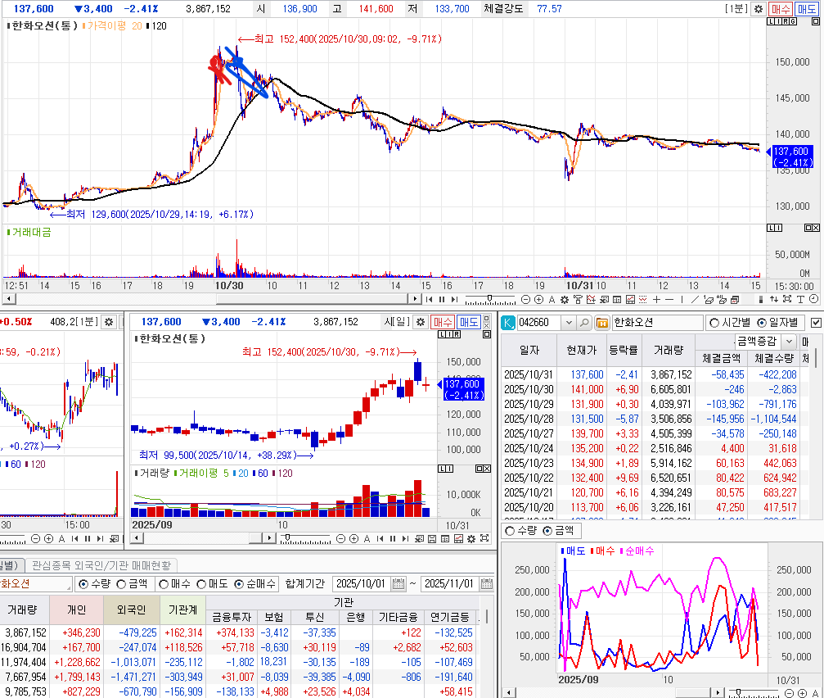Click the 141,000 price cell in daily table
Viewport: 824px width, 698px height.
[587, 389]
